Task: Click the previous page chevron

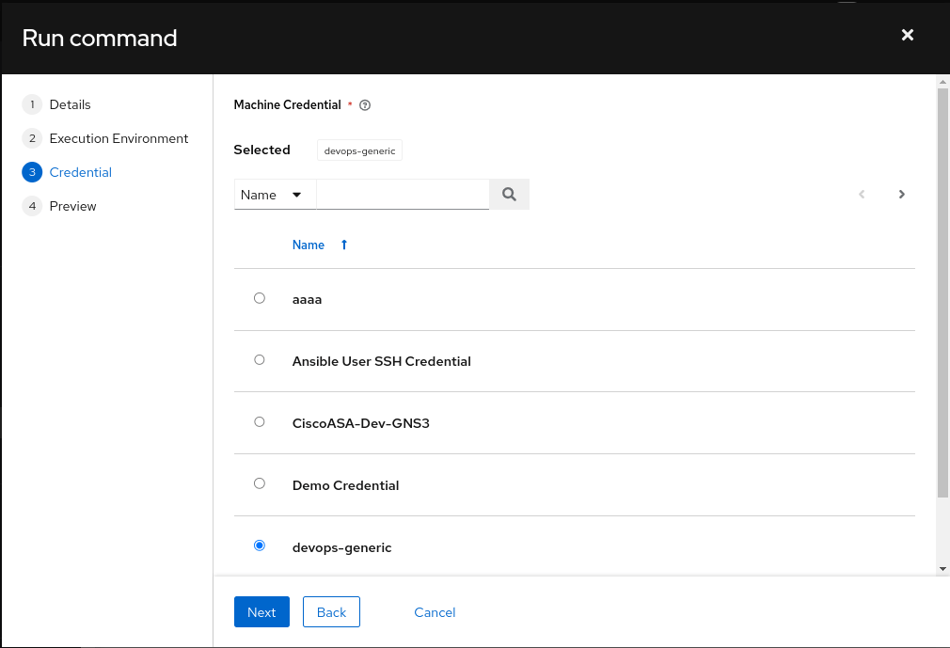Action: click(862, 194)
